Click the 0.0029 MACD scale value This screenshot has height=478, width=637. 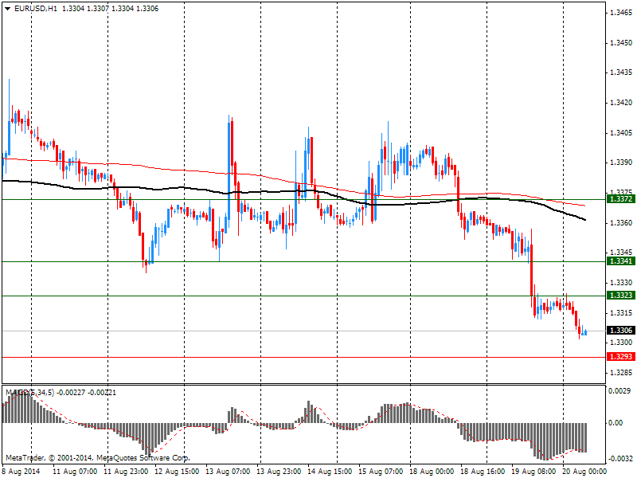619,391
